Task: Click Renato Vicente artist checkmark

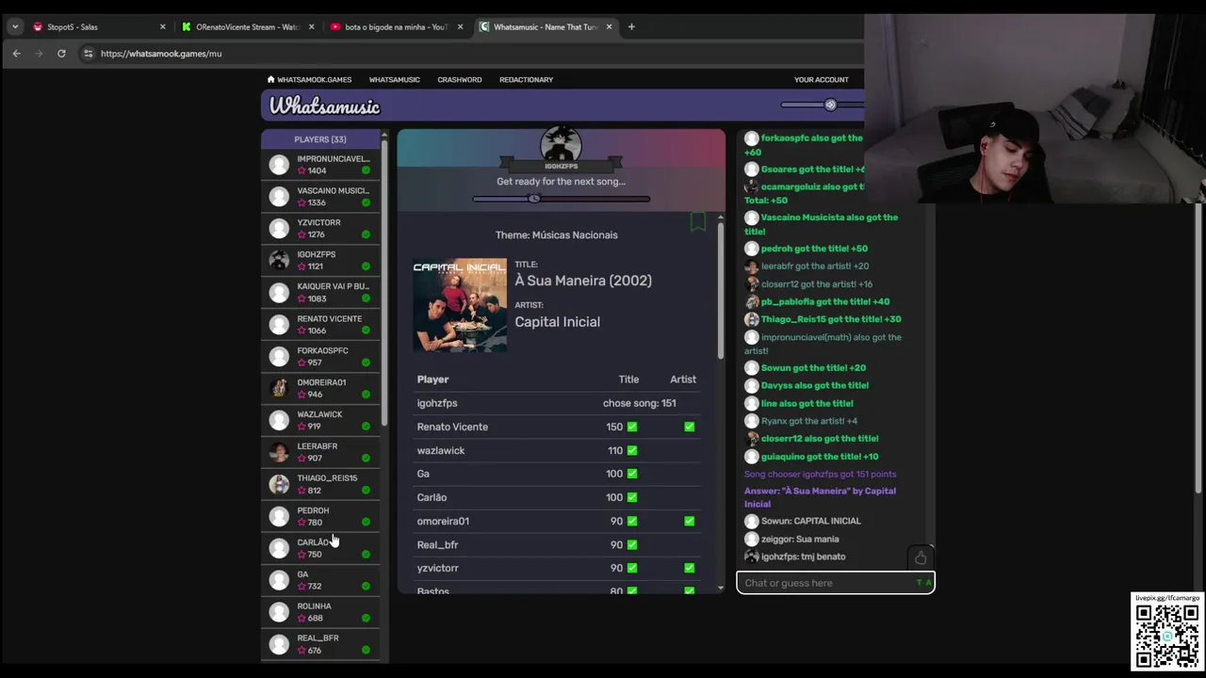Action: tap(690, 427)
